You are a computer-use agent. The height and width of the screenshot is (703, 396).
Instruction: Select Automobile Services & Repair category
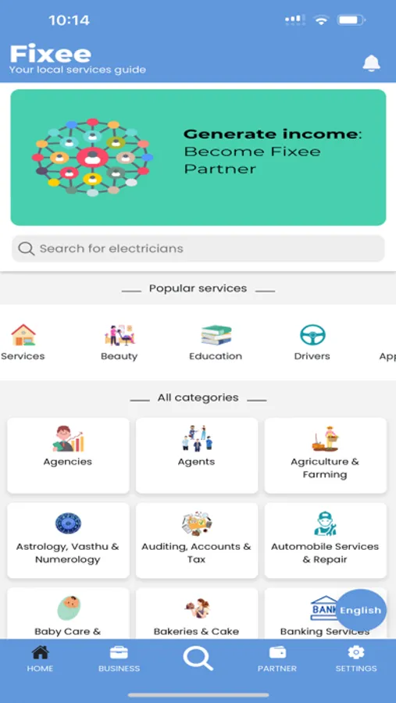click(x=325, y=541)
